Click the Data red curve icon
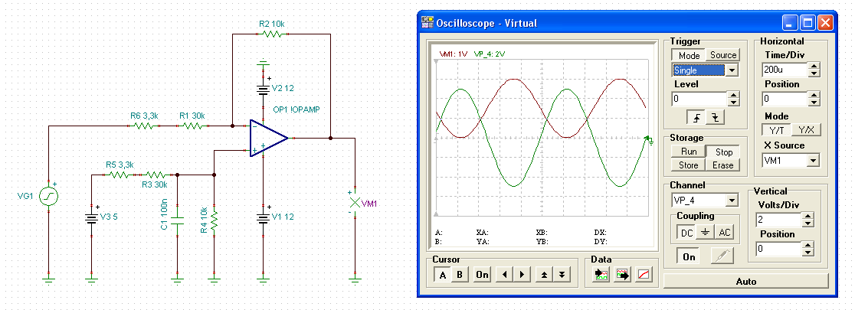855x310 pixels. [x=644, y=275]
